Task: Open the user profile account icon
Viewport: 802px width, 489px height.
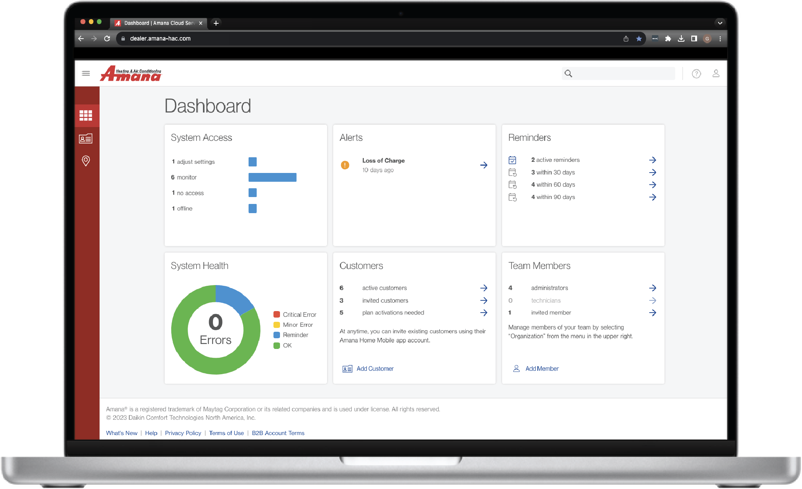Action: 715,73
